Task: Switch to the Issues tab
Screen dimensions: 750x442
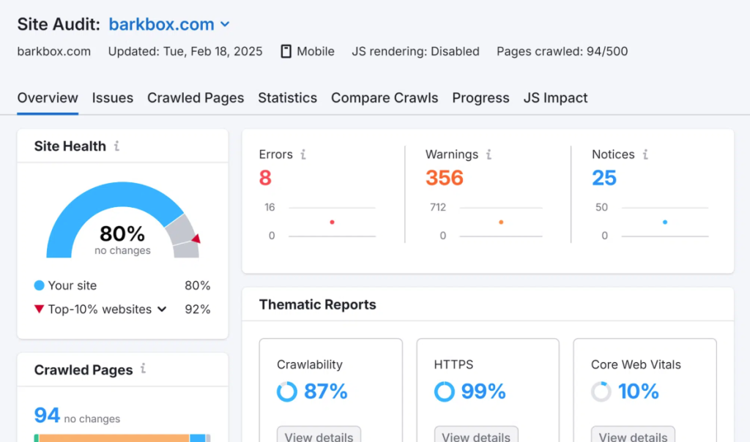Action: [113, 97]
